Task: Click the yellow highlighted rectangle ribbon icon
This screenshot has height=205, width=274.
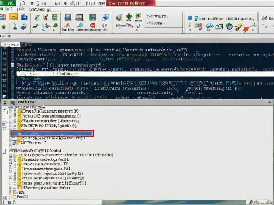Action: click(13, 17)
